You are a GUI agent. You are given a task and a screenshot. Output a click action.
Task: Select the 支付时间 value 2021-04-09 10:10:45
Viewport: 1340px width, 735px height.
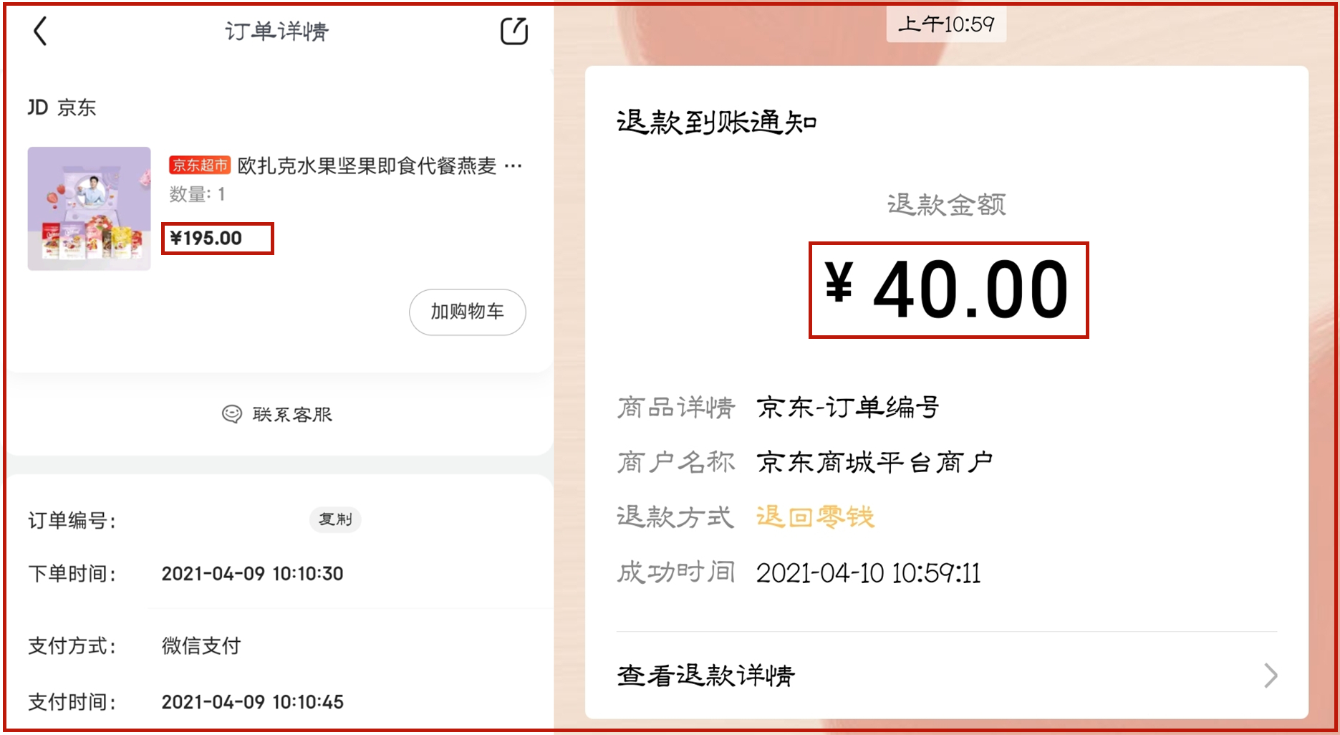point(252,702)
